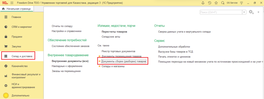Click the Обеспечение потребностей heading
264x99 pixels.
tap(67, 40)
